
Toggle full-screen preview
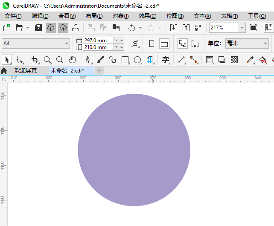tap(253, 28)
